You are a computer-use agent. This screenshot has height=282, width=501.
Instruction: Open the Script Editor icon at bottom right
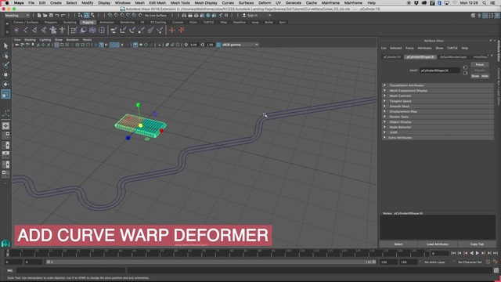pos(496,270)
